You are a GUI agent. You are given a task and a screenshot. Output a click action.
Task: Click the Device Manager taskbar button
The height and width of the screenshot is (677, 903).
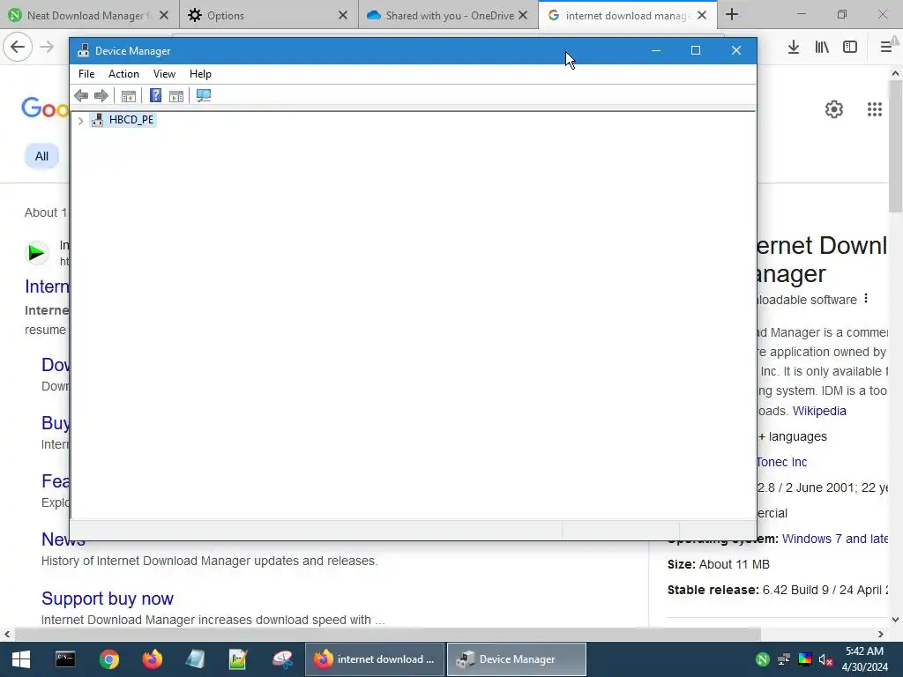(x=517, y=659)
